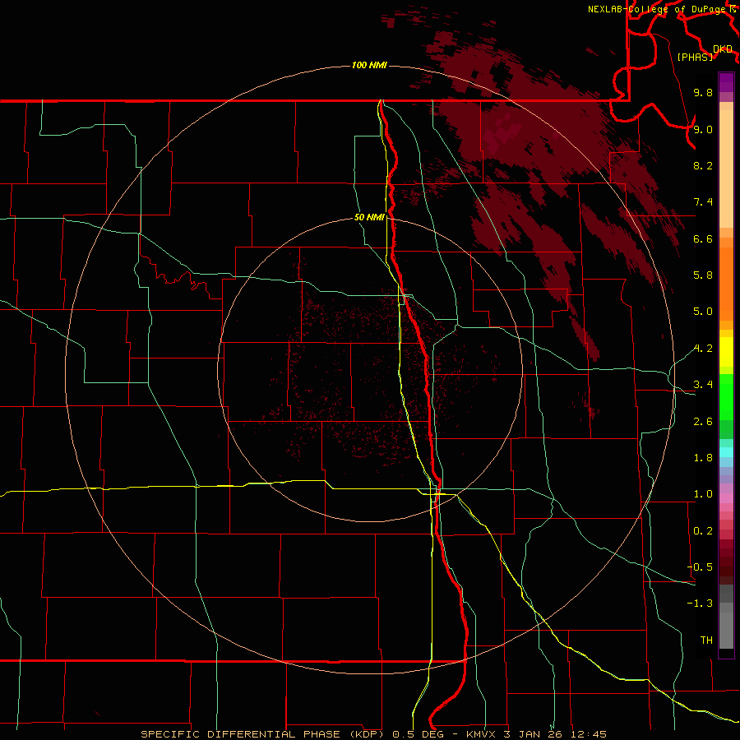Viewport: 740px width, 740px height.
Task: Click the 2.6 value on the color scale
Action: tap(703, 422)
